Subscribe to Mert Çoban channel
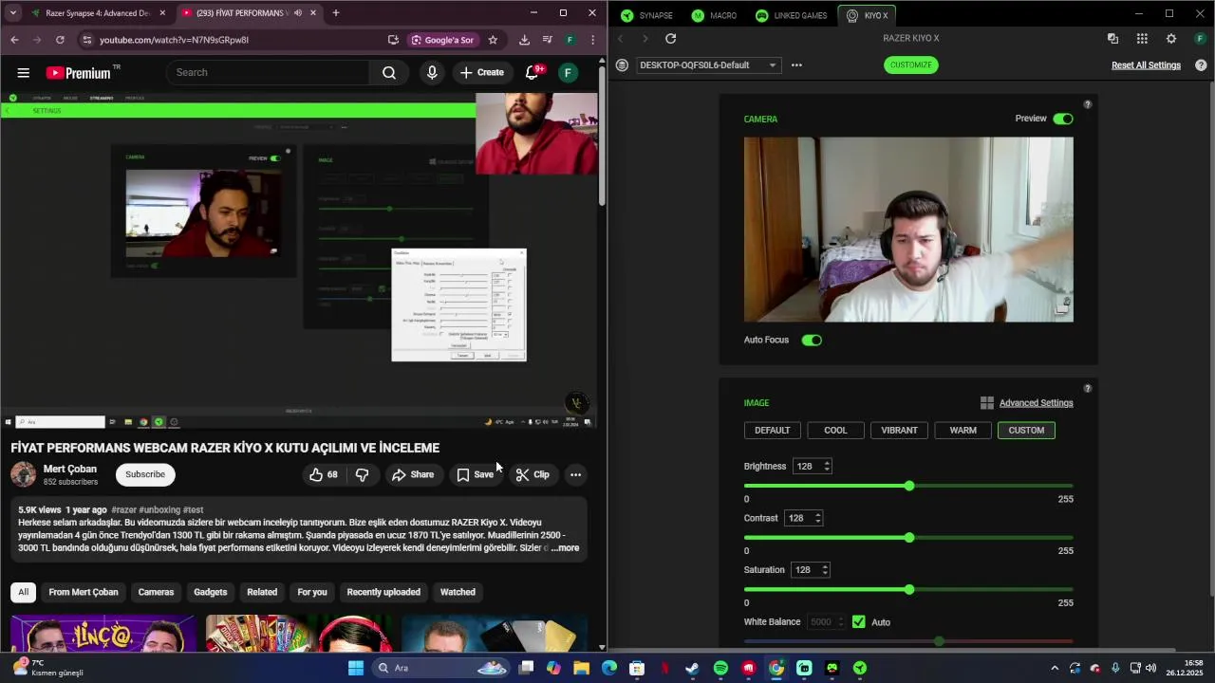The height and width of the screenshot is (683, 1215). pyautogui.click(x=145, y=474)
